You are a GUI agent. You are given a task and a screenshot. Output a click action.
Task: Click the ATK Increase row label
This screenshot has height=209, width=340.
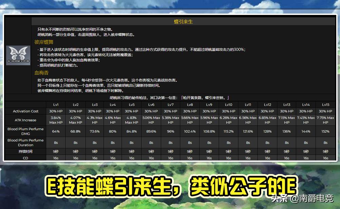click(25, 120)
